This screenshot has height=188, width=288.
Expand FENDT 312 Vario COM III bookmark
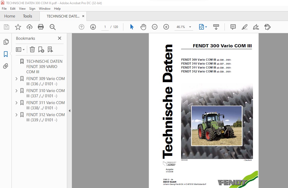[x=16, y=115]
